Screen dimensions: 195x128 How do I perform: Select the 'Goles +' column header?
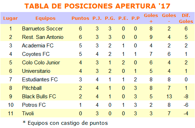151,18
